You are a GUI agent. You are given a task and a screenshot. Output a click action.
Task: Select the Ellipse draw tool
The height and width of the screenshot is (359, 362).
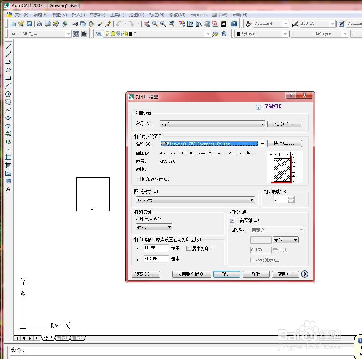pos(8,118)
